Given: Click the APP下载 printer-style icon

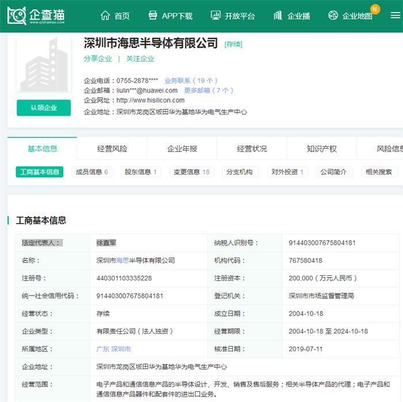Looking at the screenshot, I should click(x=153, y=16).
